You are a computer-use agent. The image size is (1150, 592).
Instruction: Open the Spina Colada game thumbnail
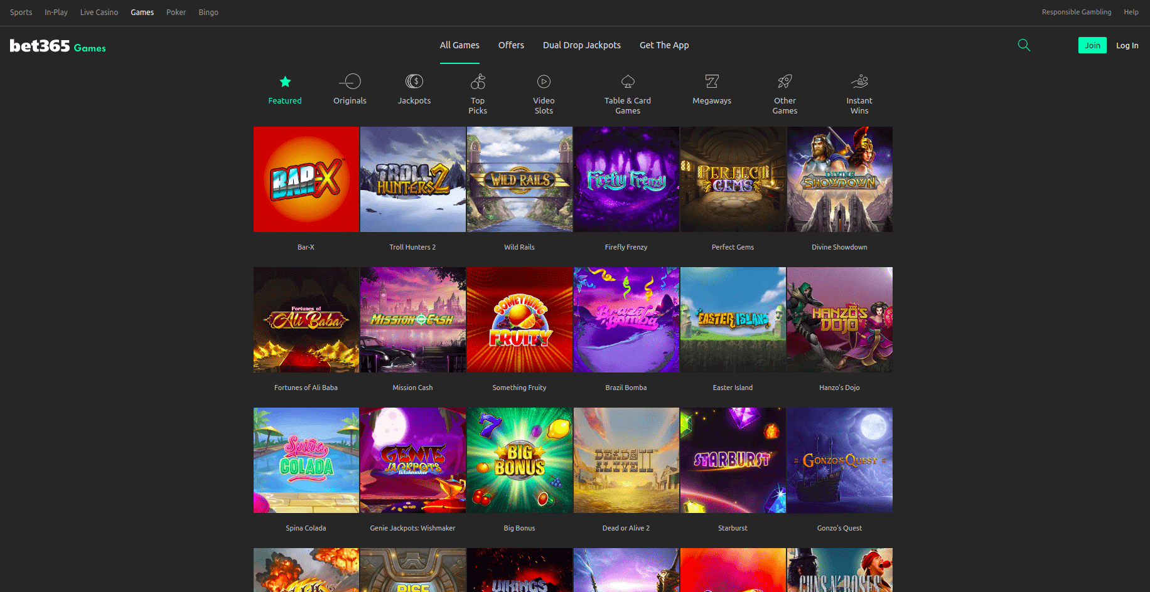pyautogui.click(x=306, y=460)
